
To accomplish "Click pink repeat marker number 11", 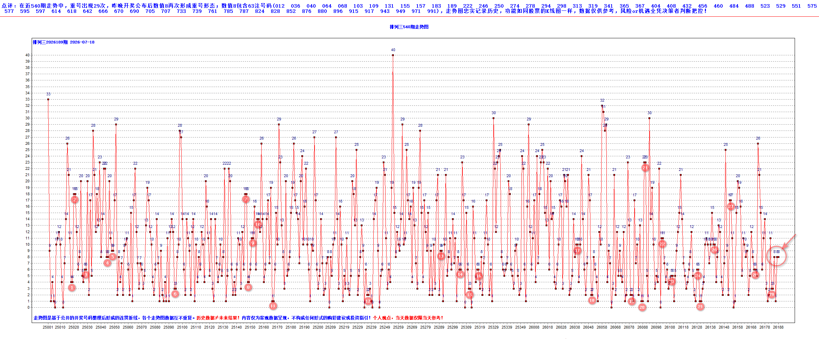I will click(x=273, y=306).
